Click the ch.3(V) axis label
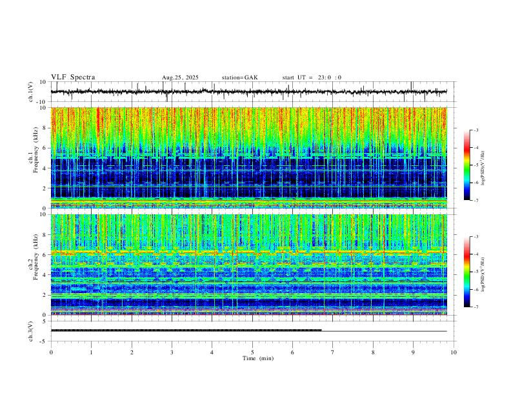Viewport: 511px width, 395px height. click(31, 331)
